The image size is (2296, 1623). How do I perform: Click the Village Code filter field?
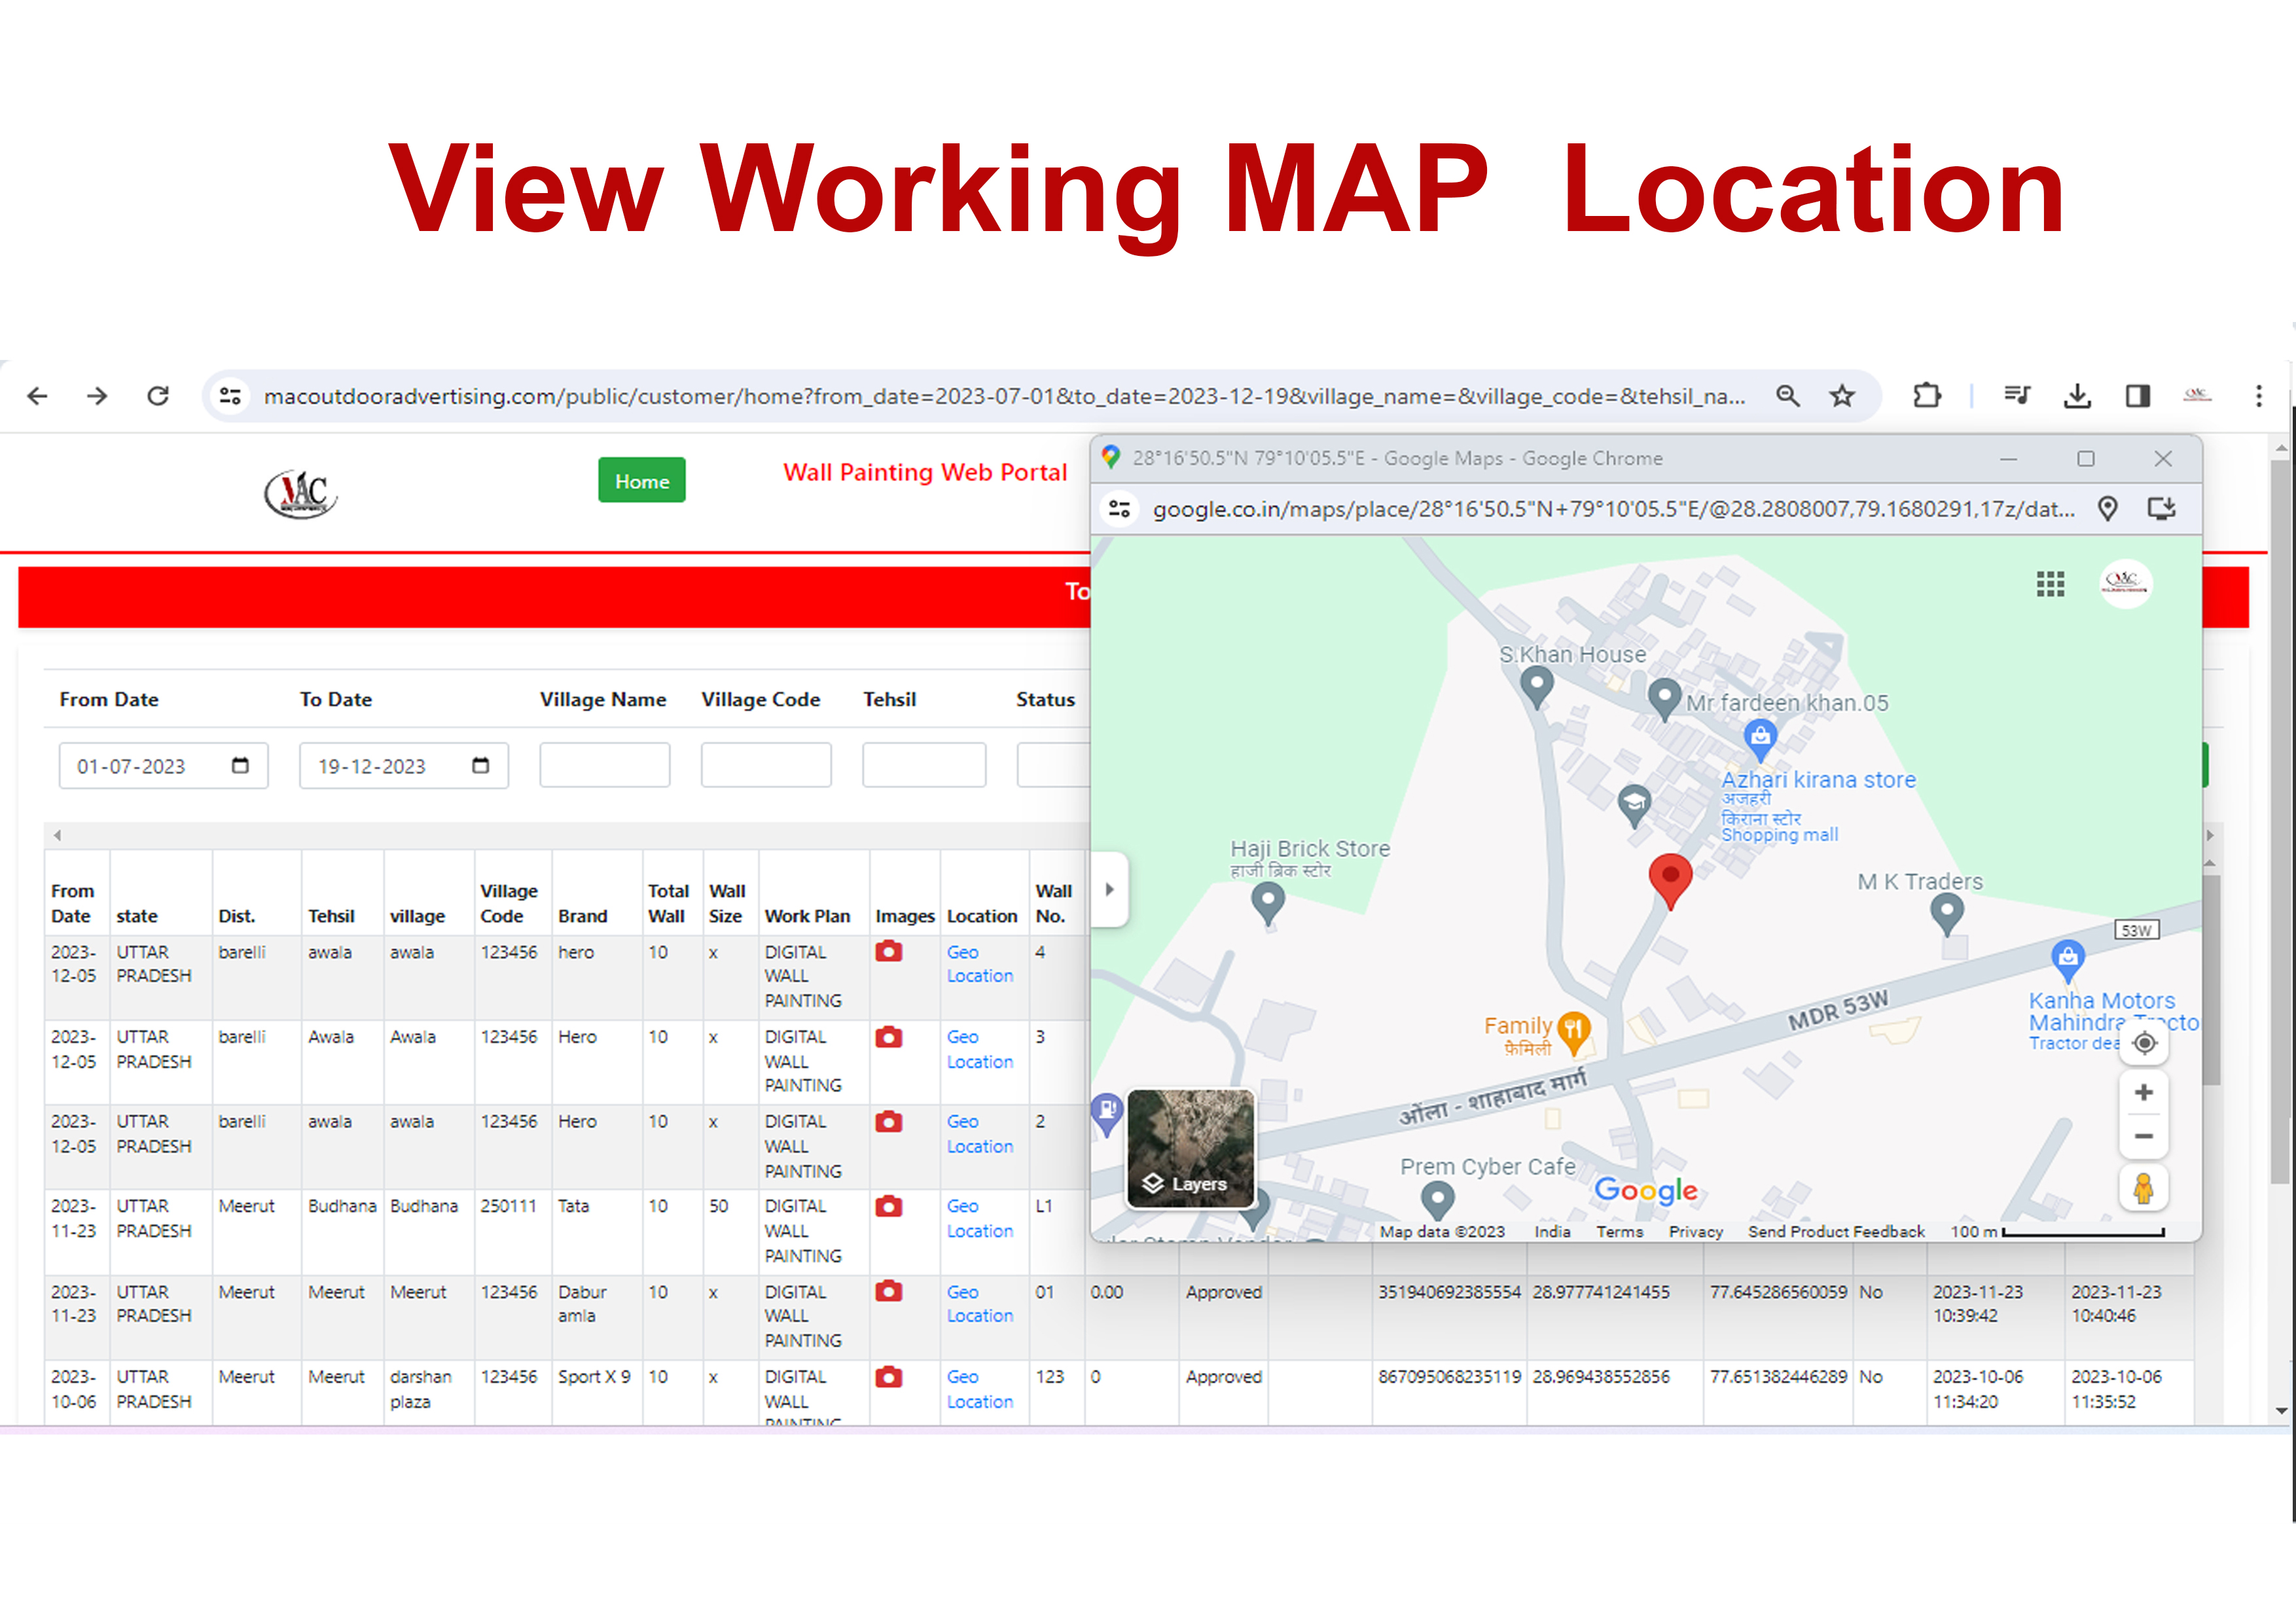766,765
